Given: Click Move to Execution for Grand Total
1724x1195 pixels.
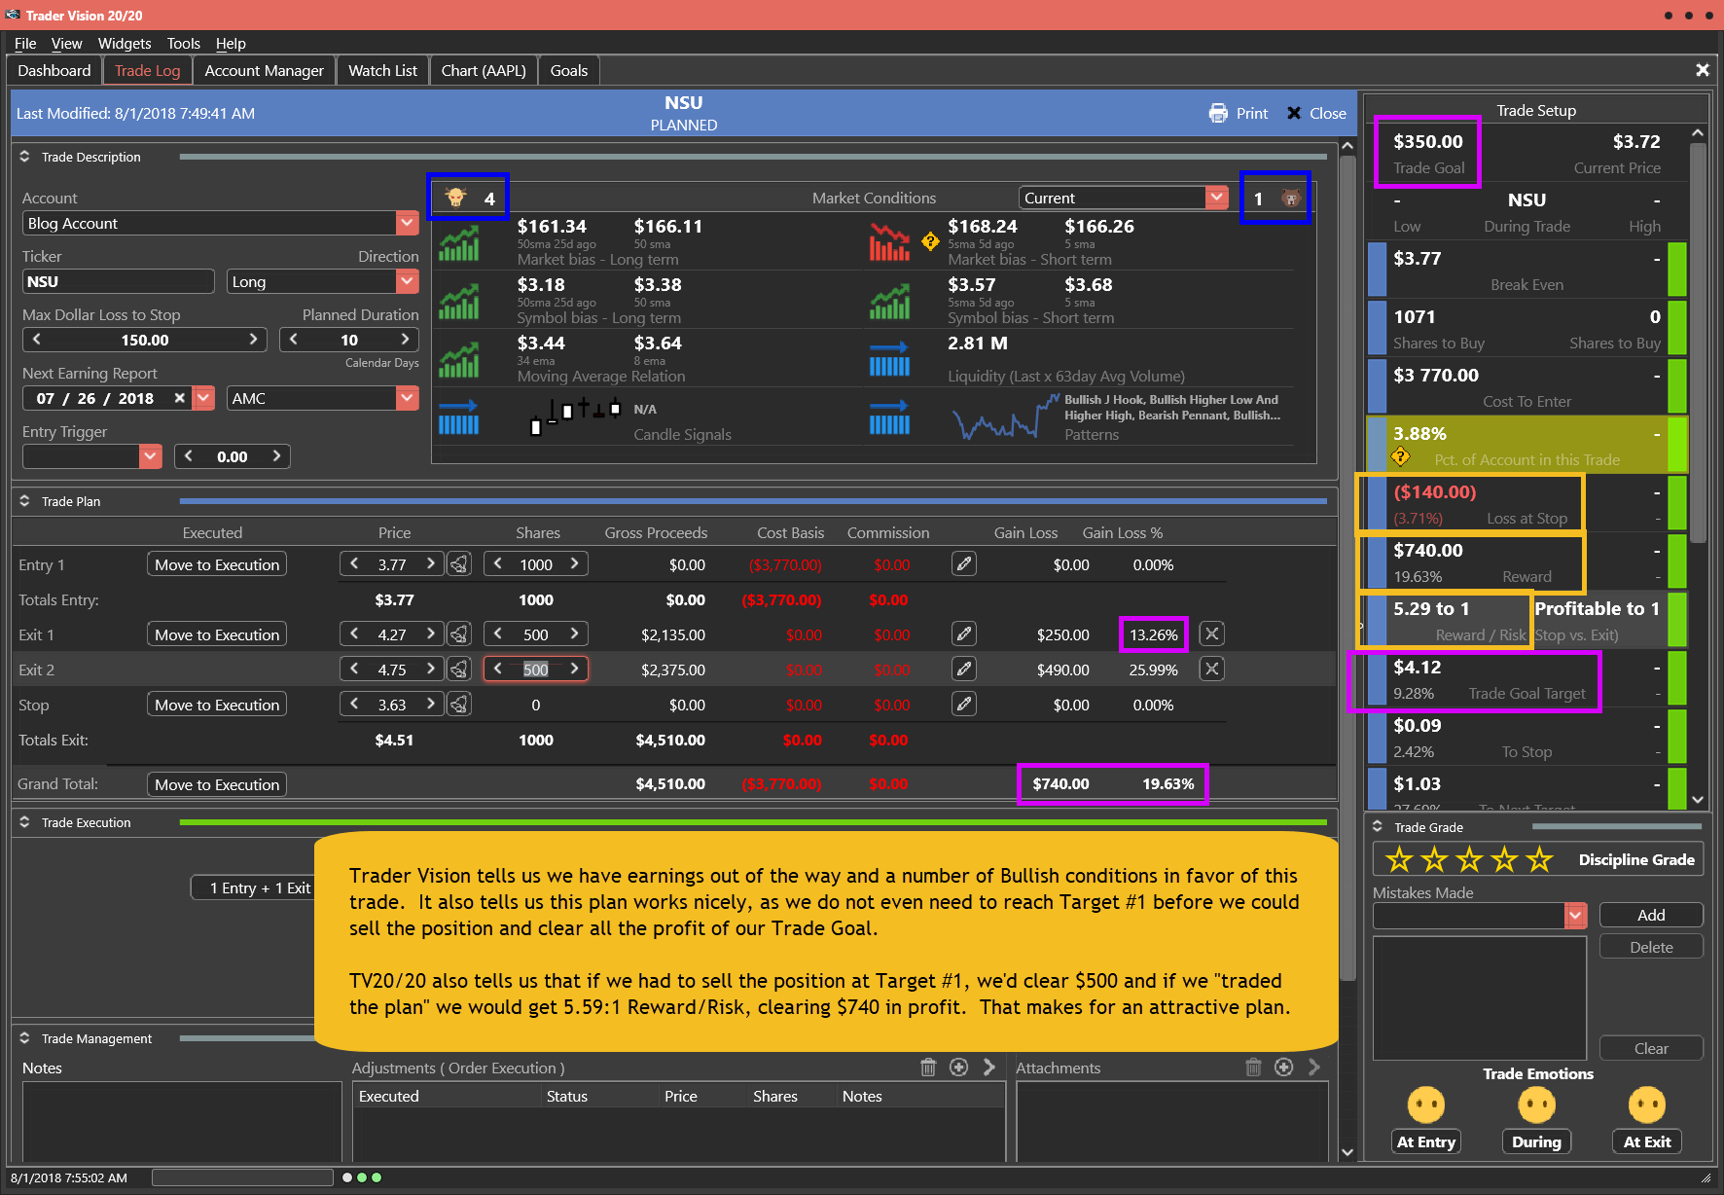Looking at the screenshot, I should [217, 784].
